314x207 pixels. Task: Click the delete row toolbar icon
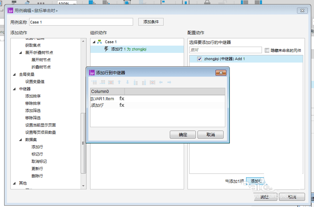[x=111, y=82]
